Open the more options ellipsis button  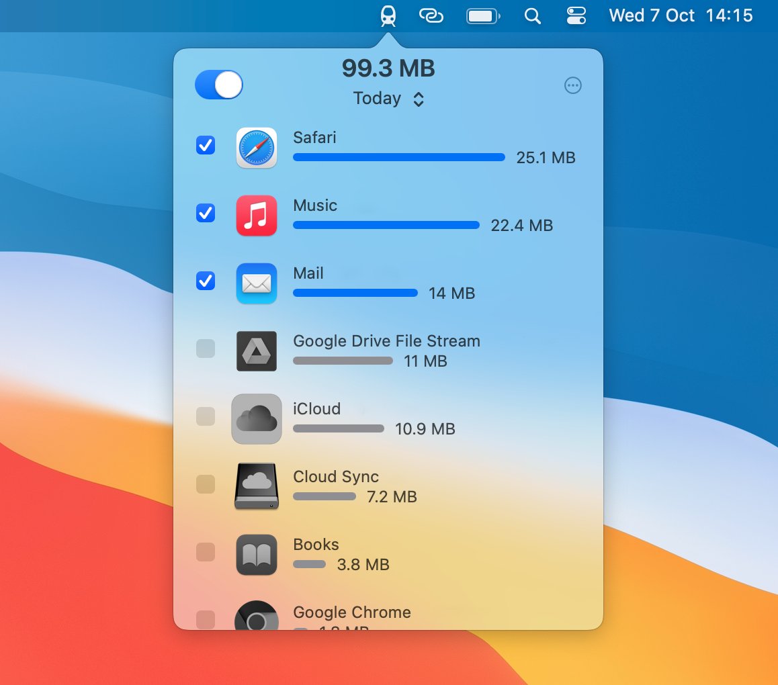tap(572, 85)
